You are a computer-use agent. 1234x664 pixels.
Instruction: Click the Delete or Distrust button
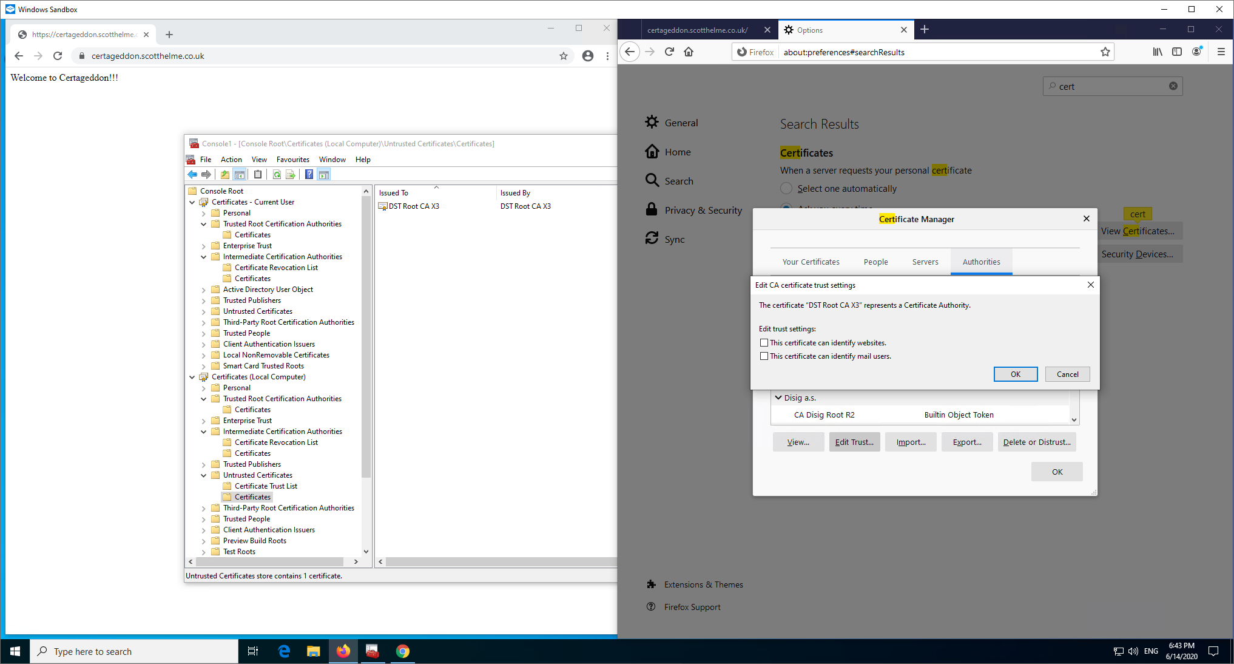click(x=1036, y=442)
